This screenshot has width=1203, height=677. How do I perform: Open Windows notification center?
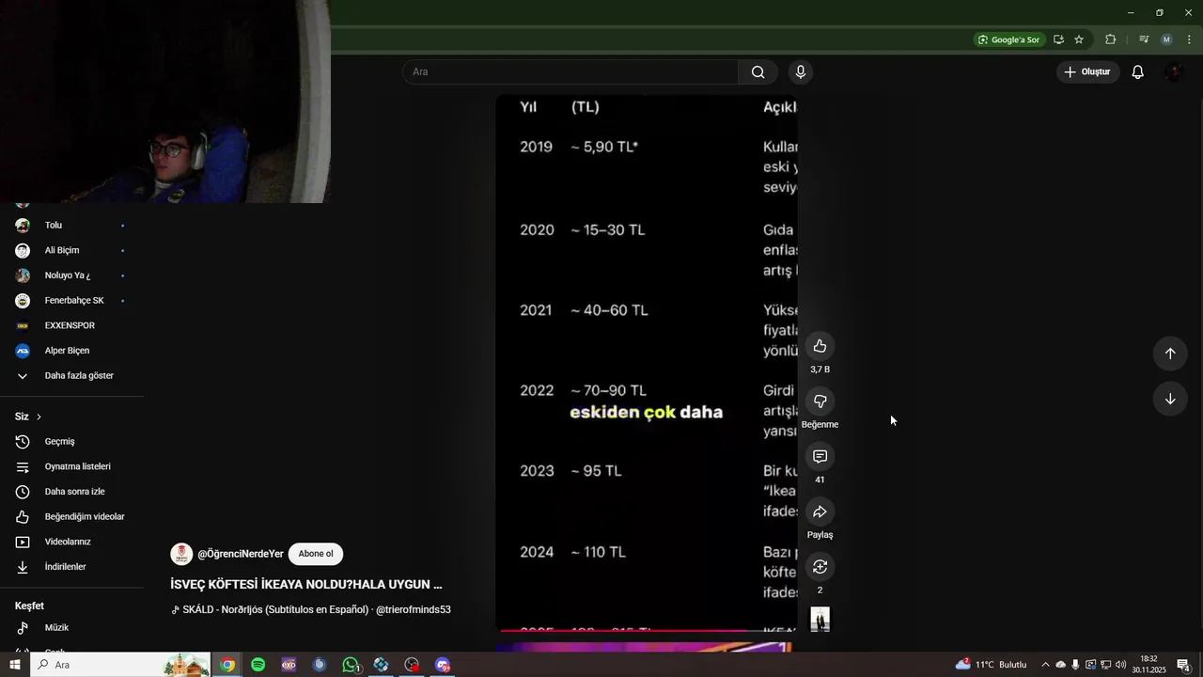(x=1183, y=665)
